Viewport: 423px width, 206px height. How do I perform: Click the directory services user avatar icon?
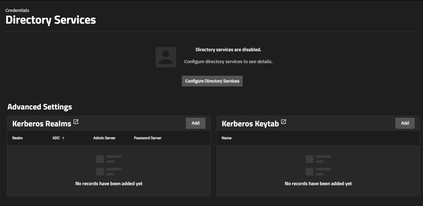(x=166, y=57)
